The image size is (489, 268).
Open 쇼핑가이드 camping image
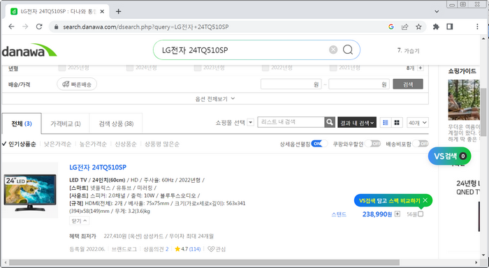[x=464, y=100]
